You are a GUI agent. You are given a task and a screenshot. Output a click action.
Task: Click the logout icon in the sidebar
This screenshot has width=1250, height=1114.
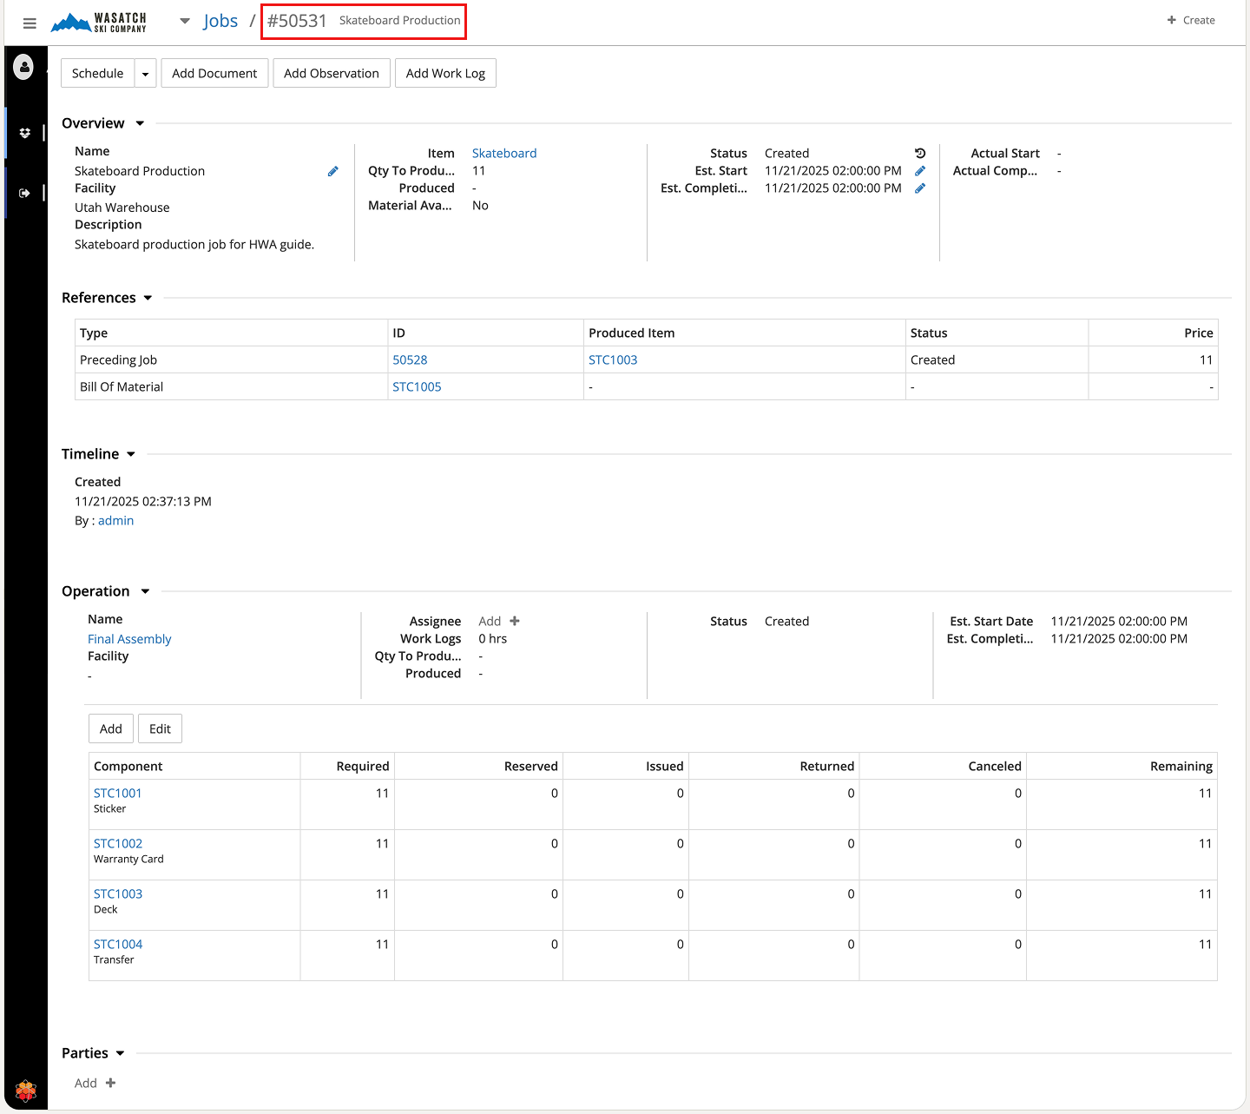24,193
